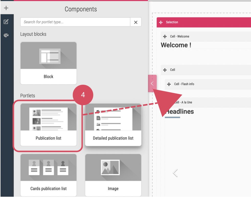Clear the portlet search with X button
251x198 pixels.
click(136, 22)
